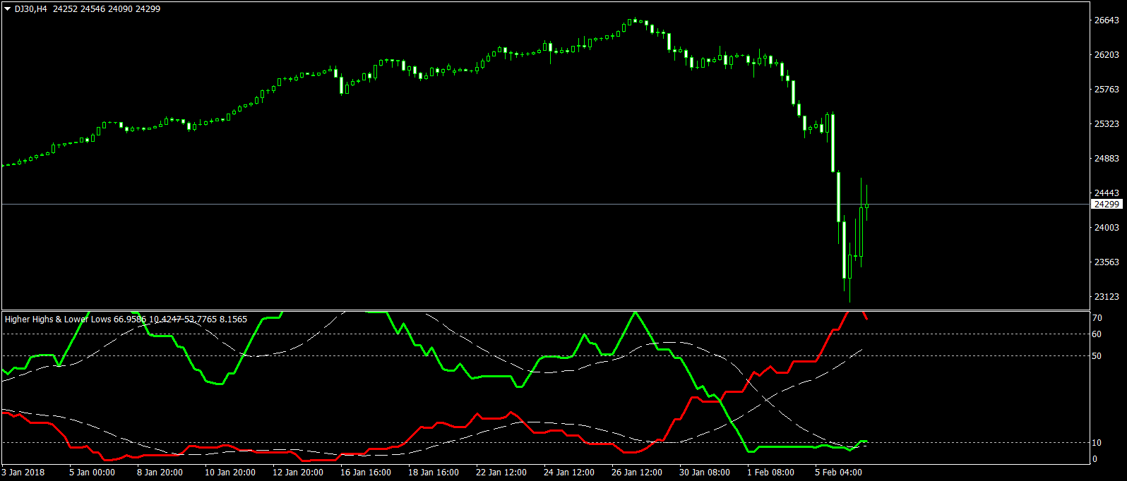
Task: Click the 10 level on indicator scale
Action: click(x=1097, y=443)
